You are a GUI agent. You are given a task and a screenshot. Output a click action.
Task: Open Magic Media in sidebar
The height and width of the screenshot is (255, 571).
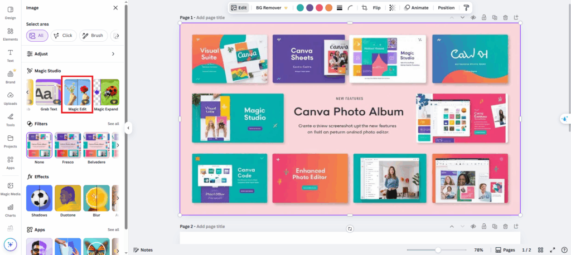pos(10,188)
